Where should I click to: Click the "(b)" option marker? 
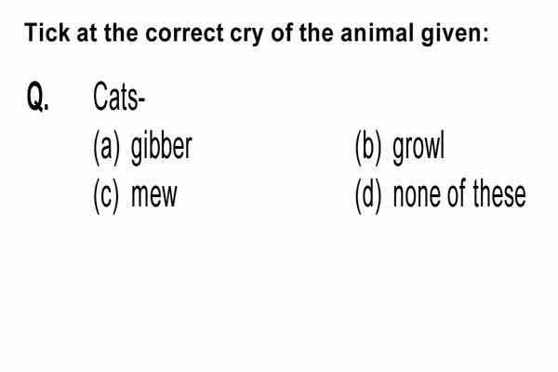pyautogui.click(x=368, y=148)
